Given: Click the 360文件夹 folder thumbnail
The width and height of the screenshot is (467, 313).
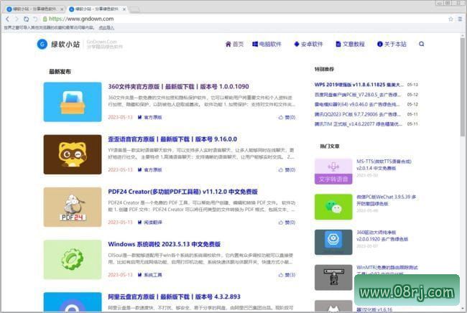Looking at the screenshot, I should tap(73, 102).
